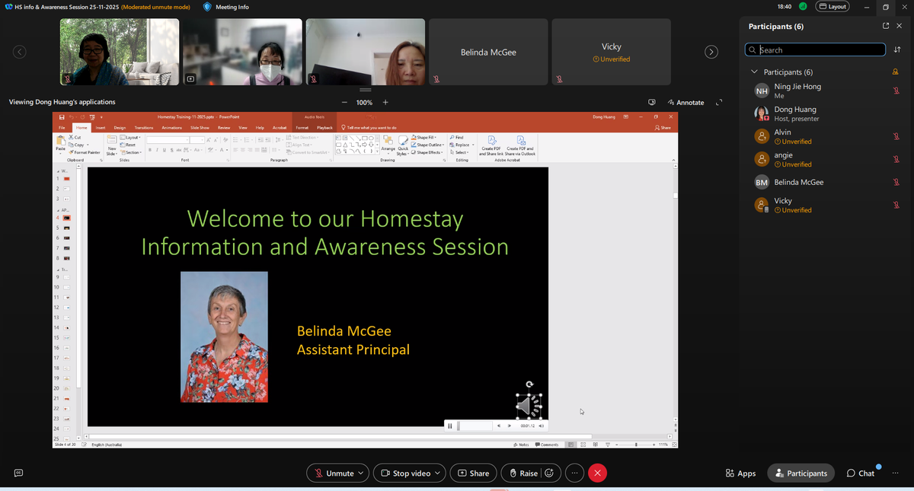Screen dimensions: 914x491
Task: Zoom in shared content with plus
Action: [x=385, y=102]
